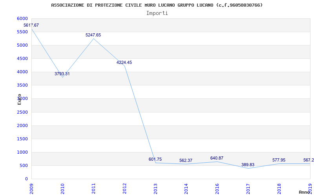Click the data label 601.75
Viewport: 314px width, 196px height.
pos(155,160)
